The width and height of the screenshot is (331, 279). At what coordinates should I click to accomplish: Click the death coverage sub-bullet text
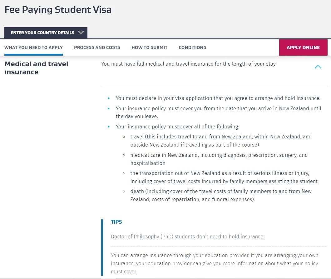(x=221, y=195)
